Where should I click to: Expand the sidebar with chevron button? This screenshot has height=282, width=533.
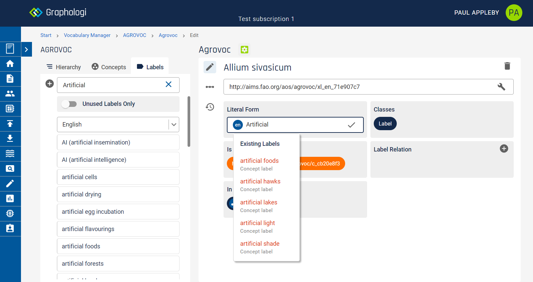pos(27,49)
